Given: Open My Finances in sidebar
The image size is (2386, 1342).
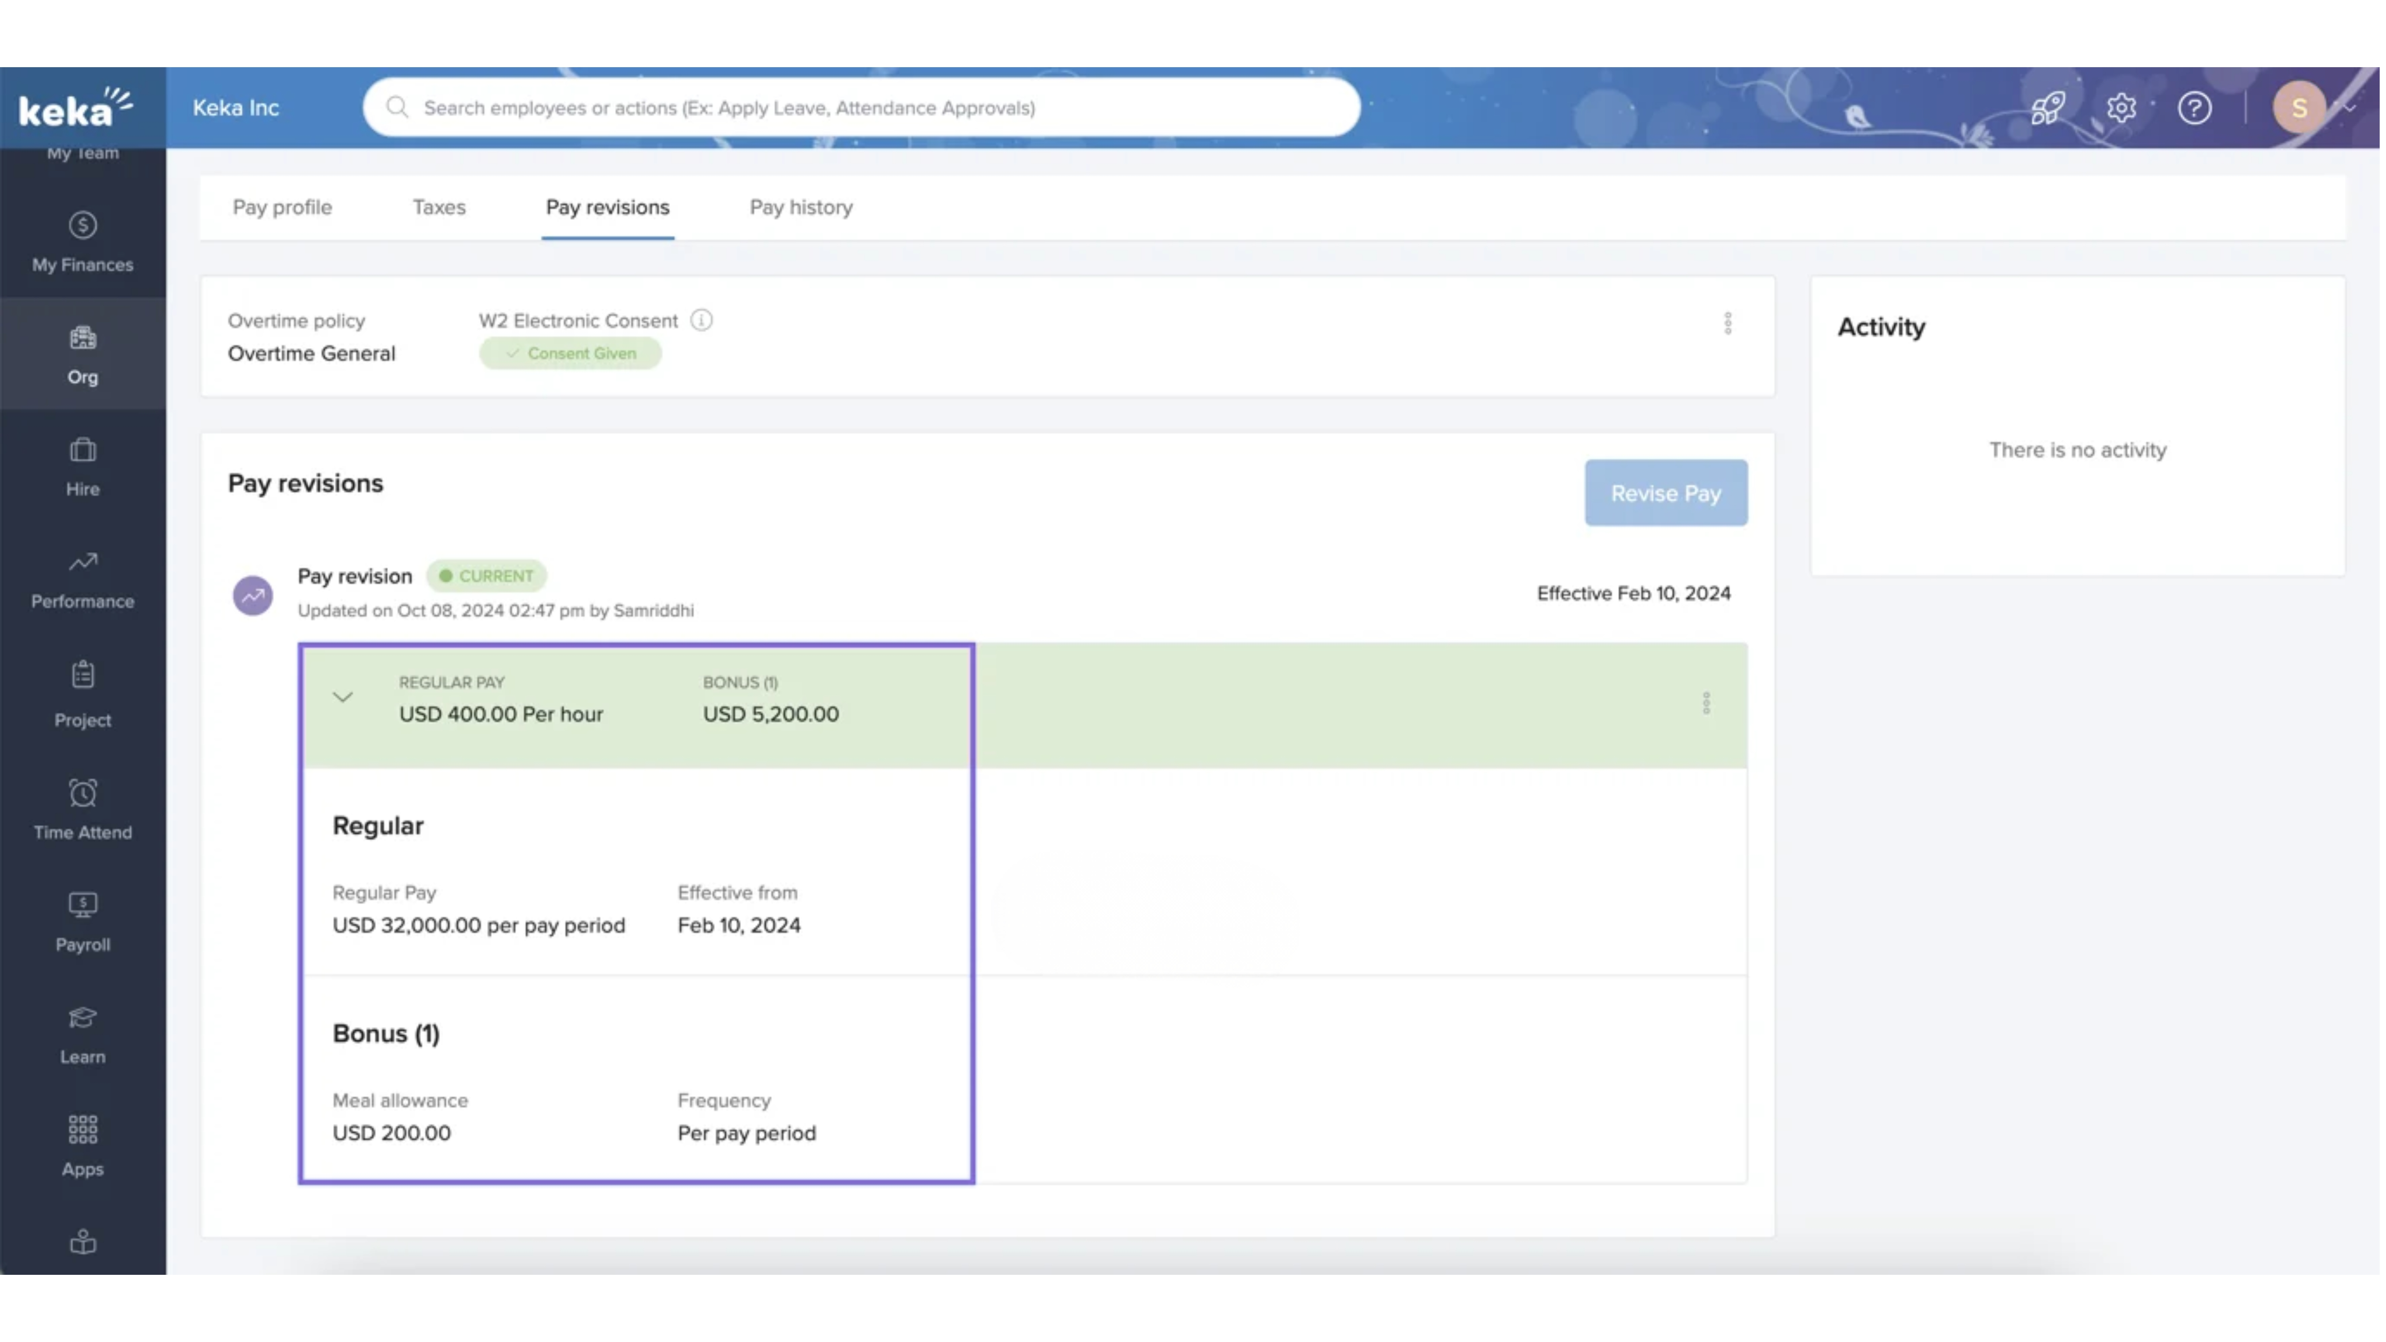Looking at the screenshot, I should tap(82, 243).
